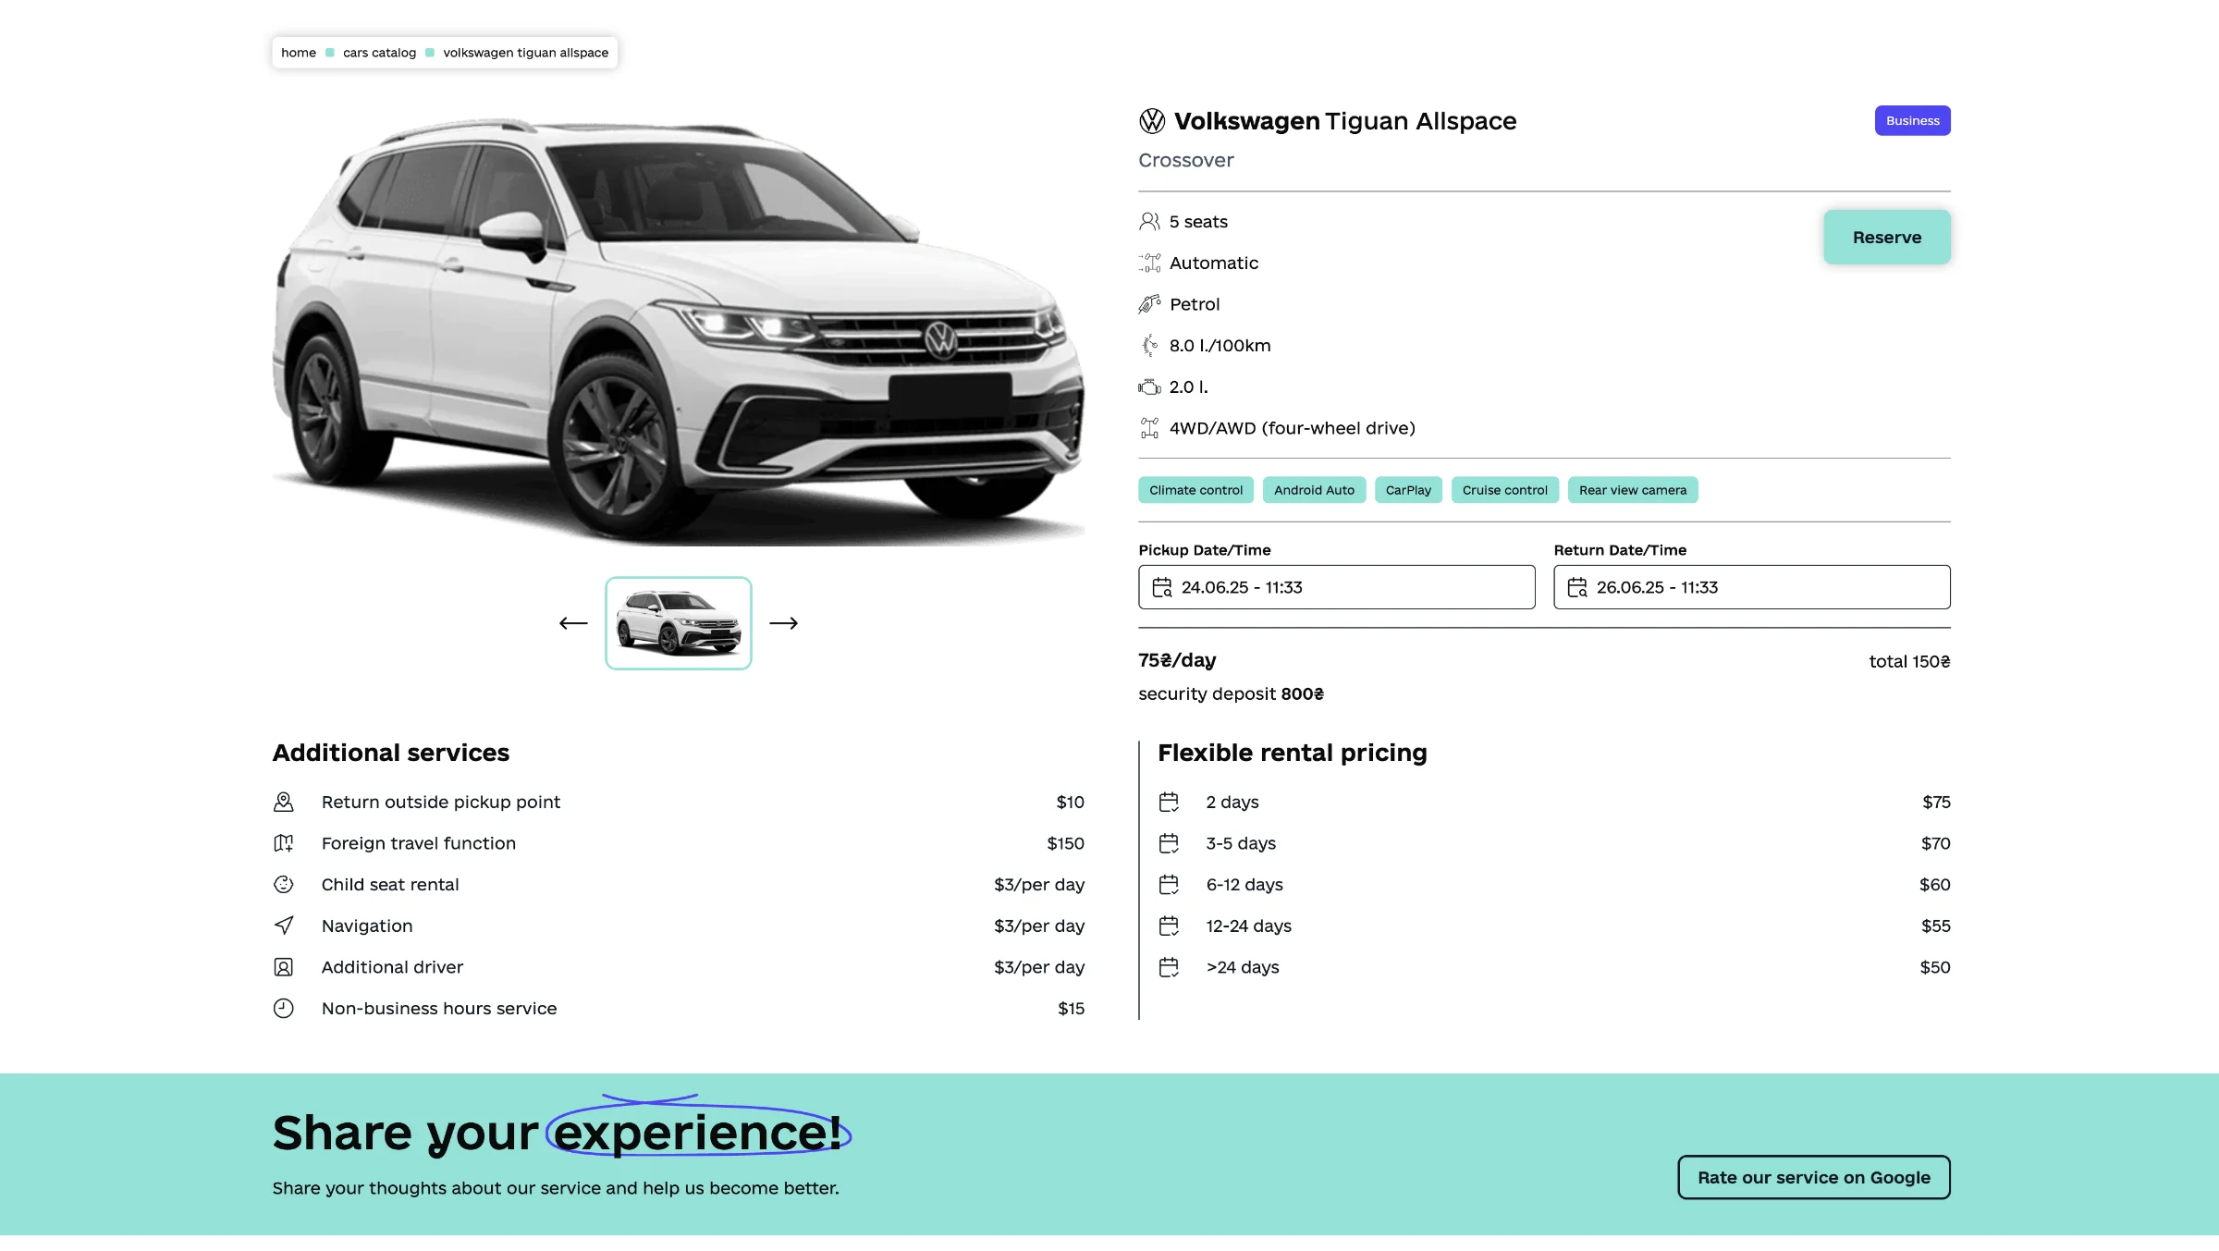
Task: Click the 3-5 days pricing label
Action: coord(1241,843)
